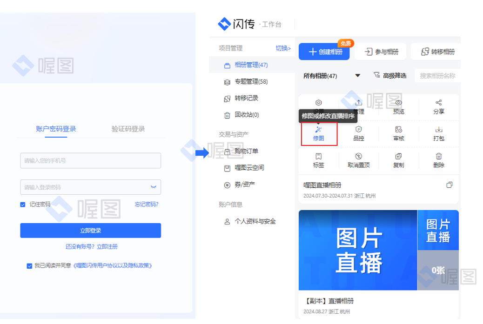This screenshot has width=483, height=324.
Task: Toggle password visibility eye icon
Action: [154, 187]
